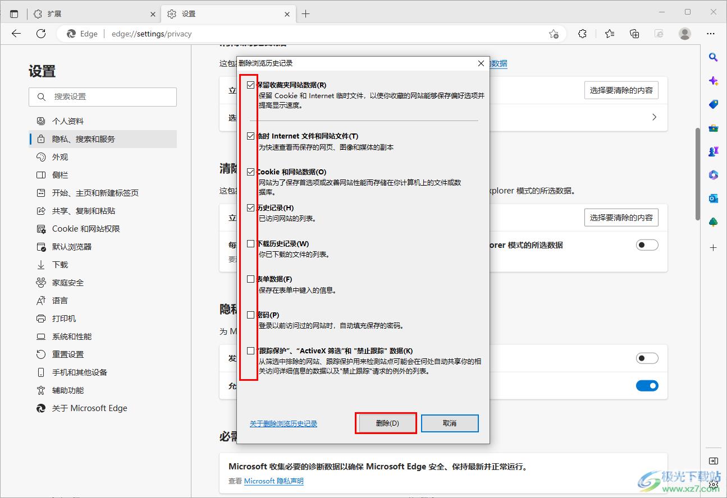Open 打印机 settings section
Image resolution: width=727 pixels, height=498 pixels.
coord(103,319)
